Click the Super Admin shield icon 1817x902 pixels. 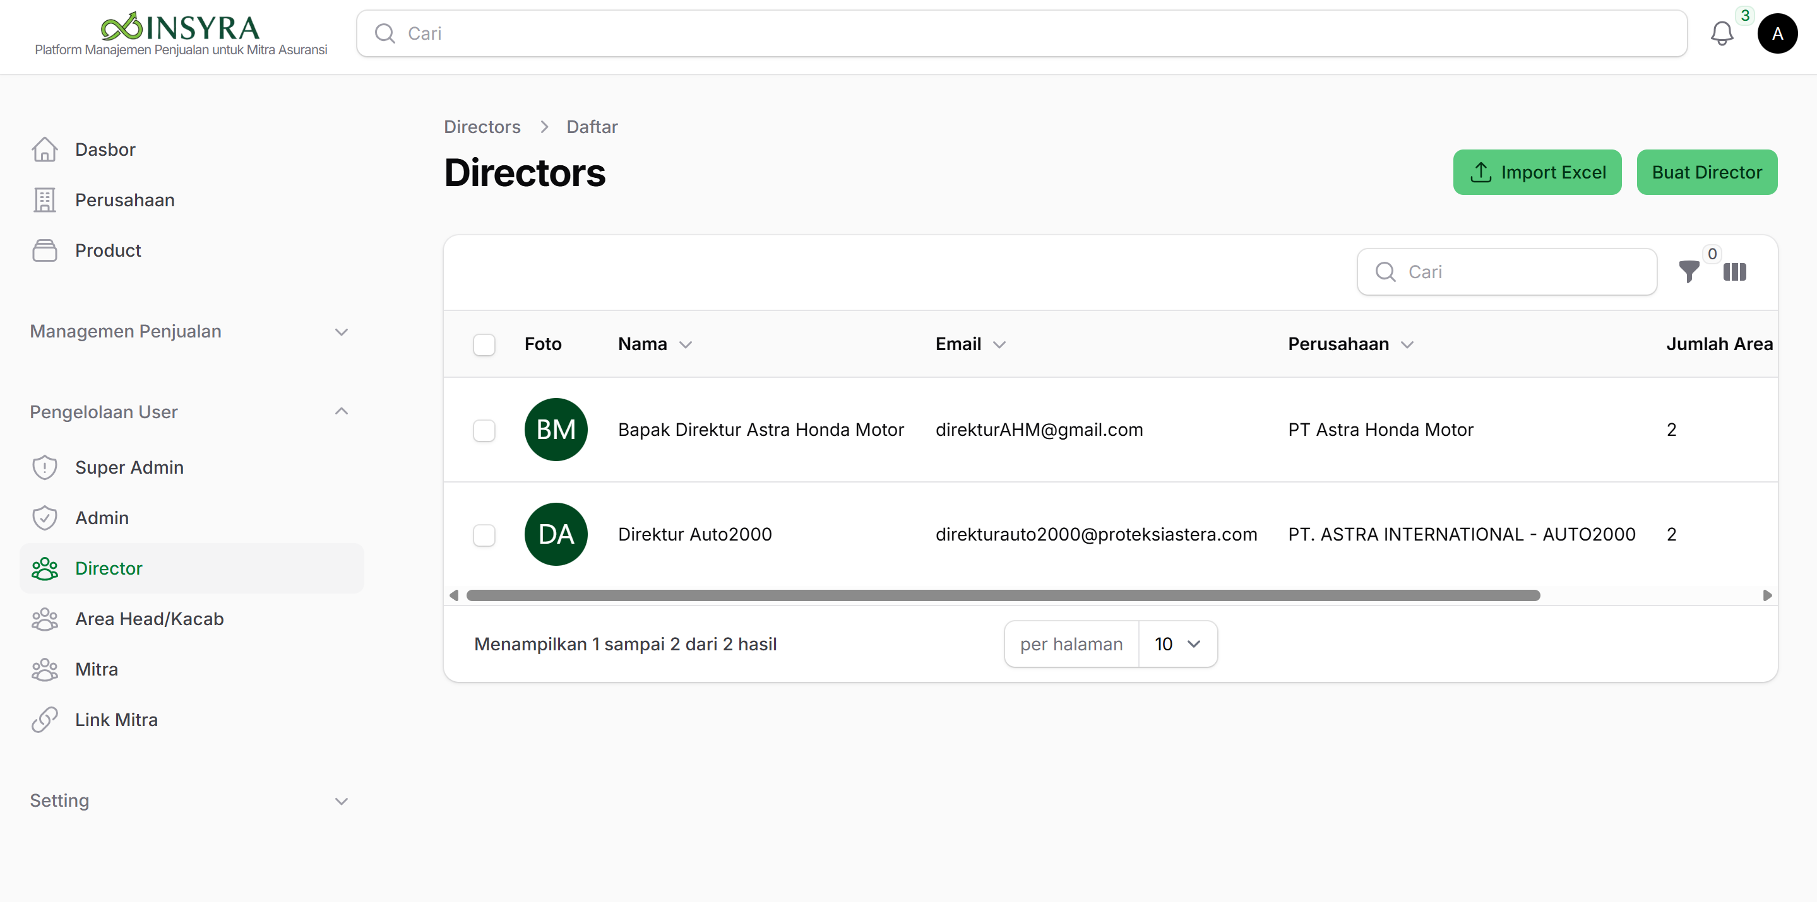pyautogui.click(x=44, y=467)
